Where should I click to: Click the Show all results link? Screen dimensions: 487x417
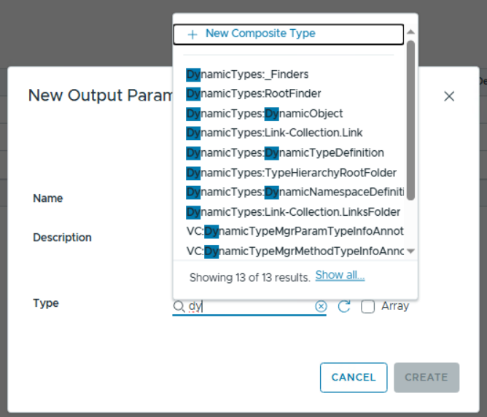point(340,276)
